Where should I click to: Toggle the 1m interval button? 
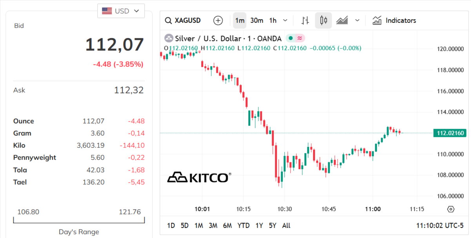coord(240,20)
